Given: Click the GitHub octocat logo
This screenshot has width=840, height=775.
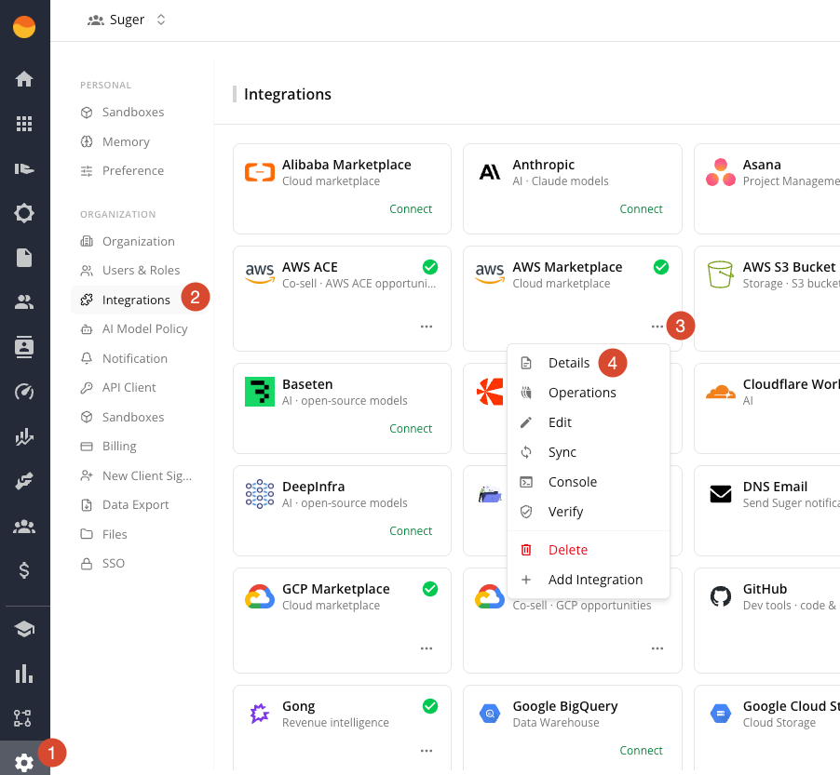Looking at the screenshot, I should click(721, 595).
